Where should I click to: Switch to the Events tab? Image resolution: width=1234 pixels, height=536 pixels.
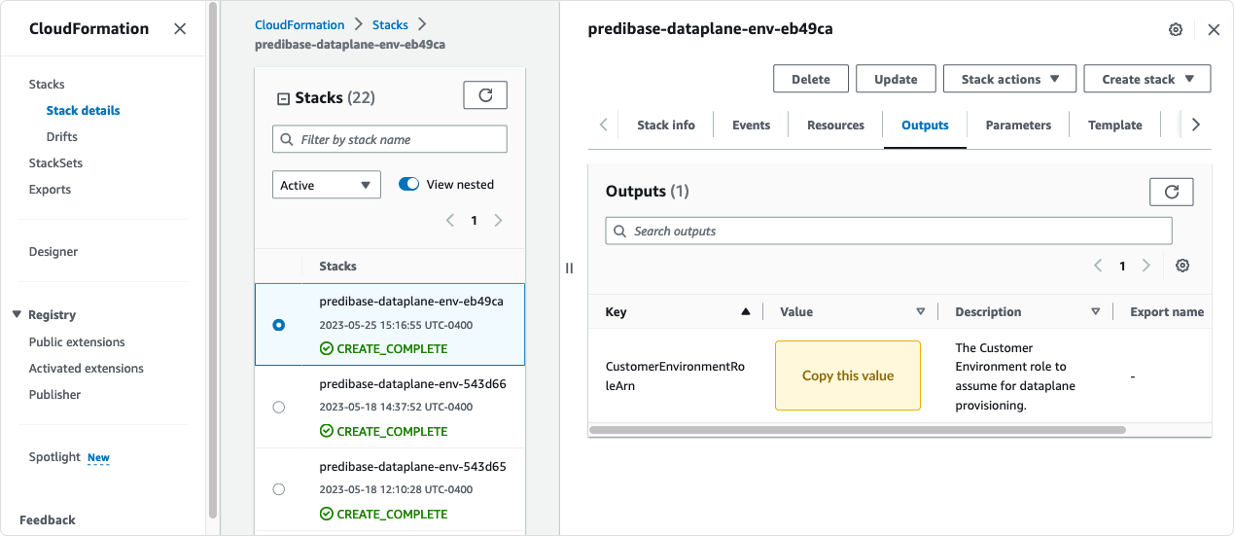751,125
